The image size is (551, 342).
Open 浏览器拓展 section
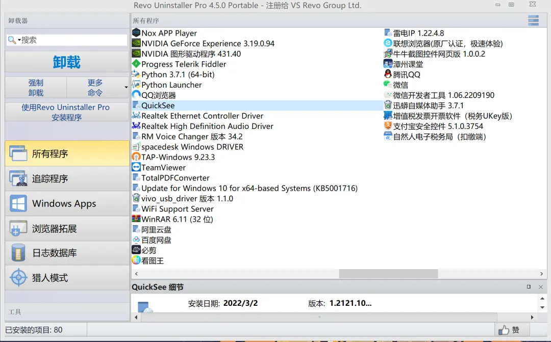pyautogui.click(x=67, y=228)
